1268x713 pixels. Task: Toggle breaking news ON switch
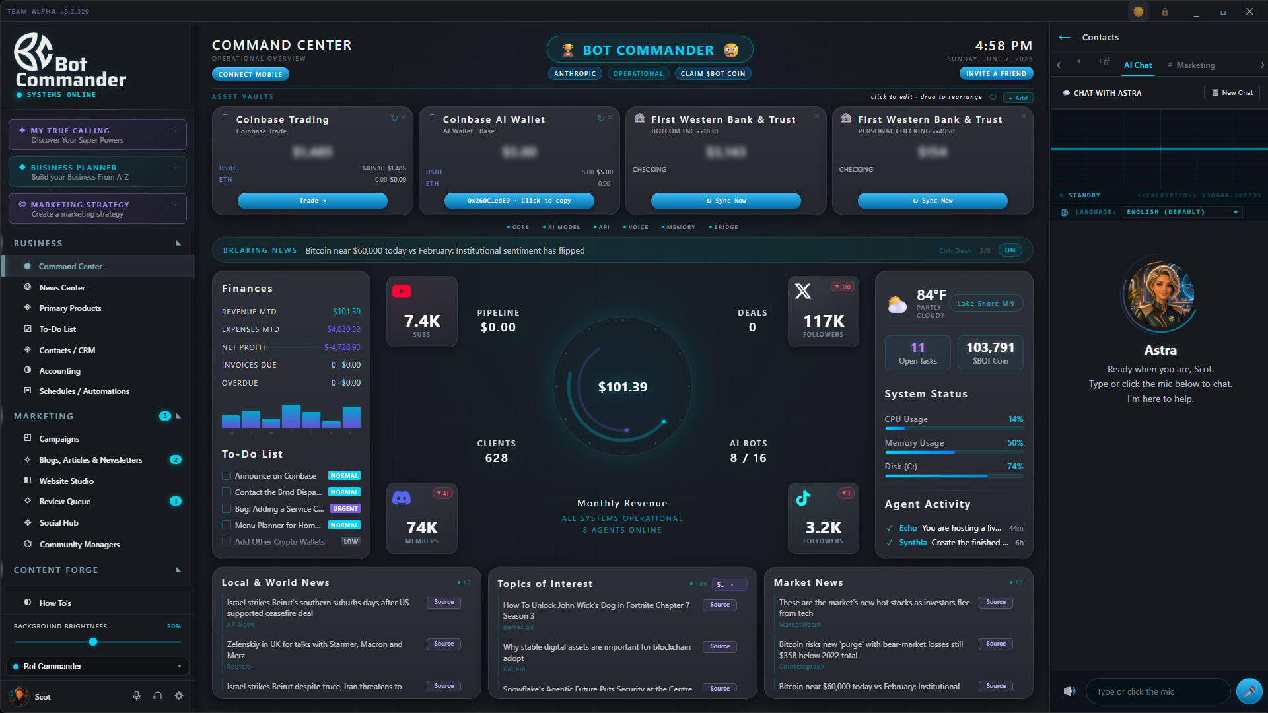(1010, 250)
